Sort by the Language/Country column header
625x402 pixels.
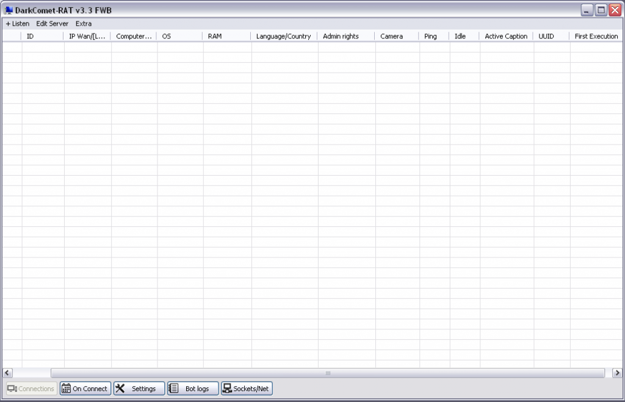pos(284,36)
